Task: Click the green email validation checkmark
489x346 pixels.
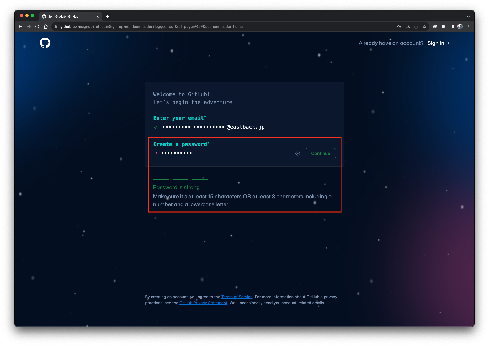Action: [x=156, y=127]
